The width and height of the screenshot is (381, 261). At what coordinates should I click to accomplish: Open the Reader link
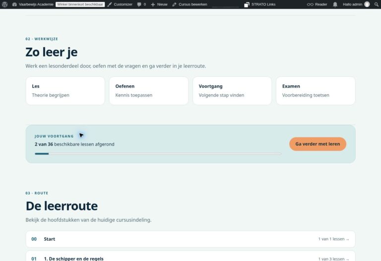(321, 4)
